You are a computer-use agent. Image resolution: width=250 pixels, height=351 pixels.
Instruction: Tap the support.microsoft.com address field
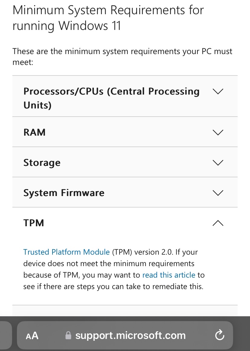pyautogui.click(x=130, y=335)
